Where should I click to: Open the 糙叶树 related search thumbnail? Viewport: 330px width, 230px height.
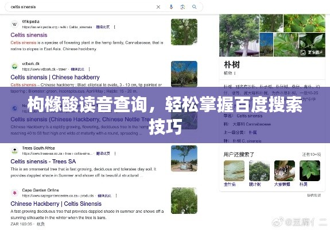259,171
